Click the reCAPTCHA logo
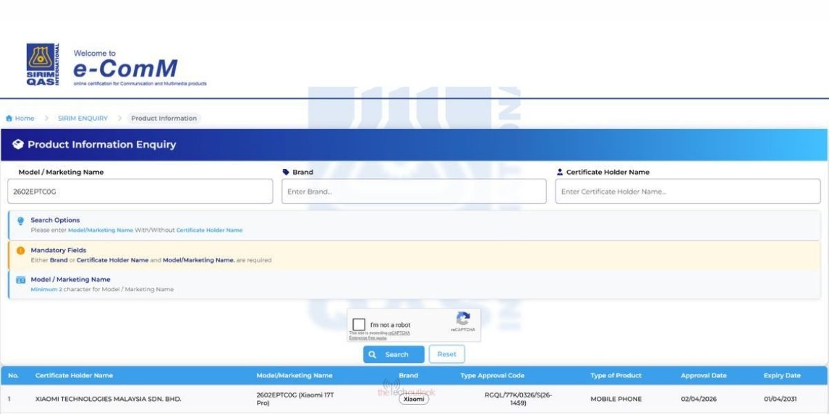 pyautogui.click(x=463, y=319)
